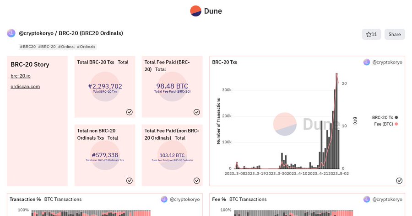This screenshot has width=412, height=216.
Task: Open the BRC-20 Txs chart title
Action: point(225,62)
